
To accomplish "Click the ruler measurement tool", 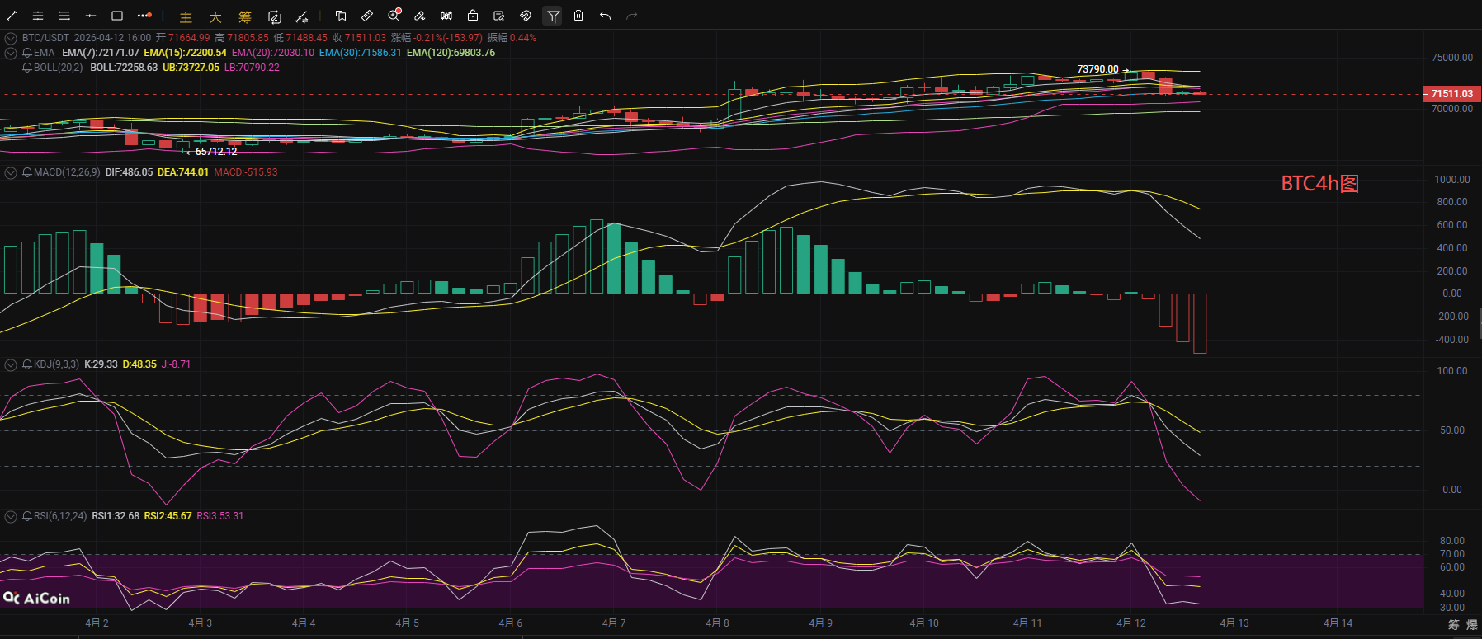I will pos(367,16).
